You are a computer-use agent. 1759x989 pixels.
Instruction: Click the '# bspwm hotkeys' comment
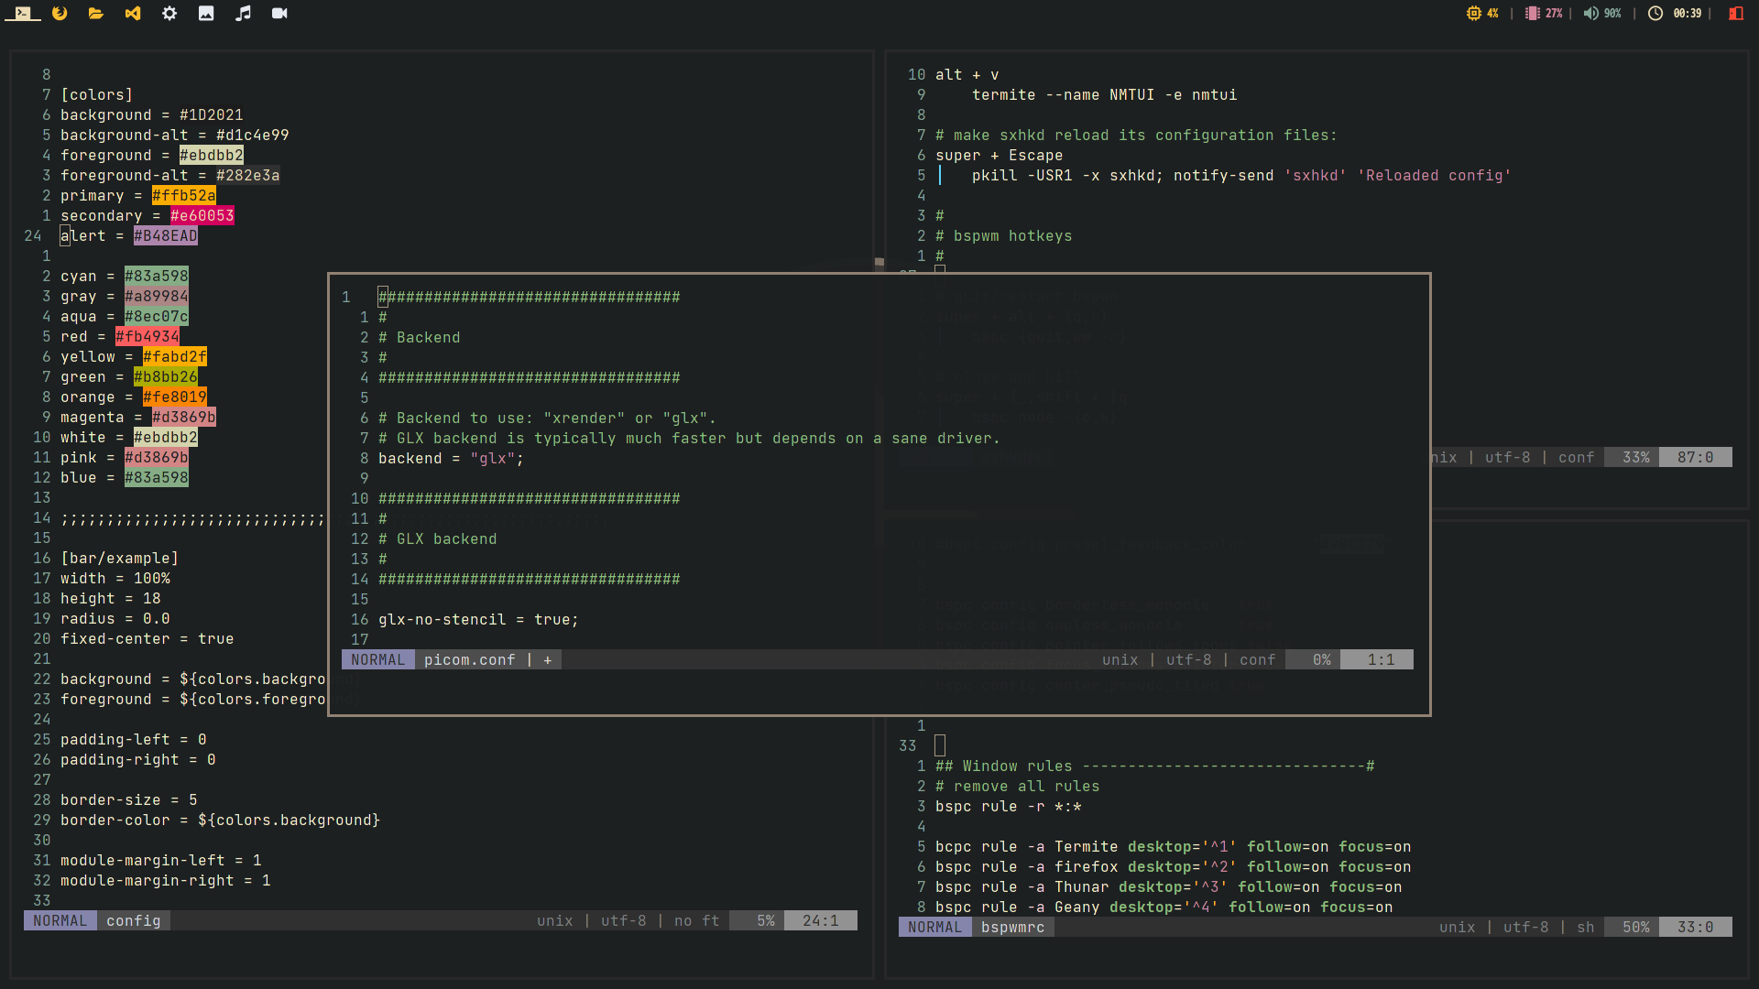coord(1004,236)
